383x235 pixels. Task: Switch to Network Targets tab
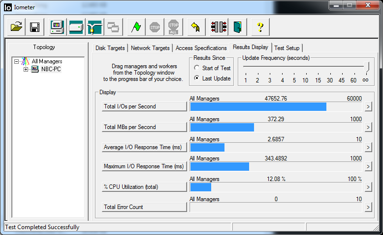coord(150,48)
